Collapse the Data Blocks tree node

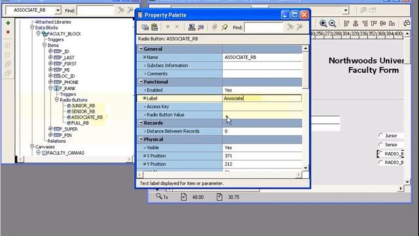click(32, 28)
